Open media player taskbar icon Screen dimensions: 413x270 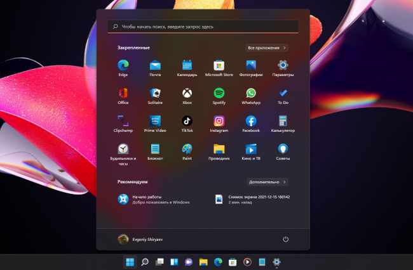(x=247, y=262)
